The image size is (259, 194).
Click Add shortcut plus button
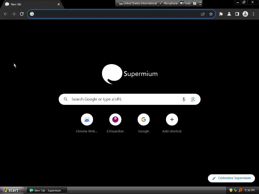pos(172,119)
